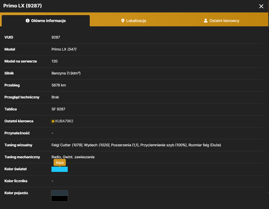The width and height of the screenshot is (269, 209).
Task: Click the Tablica row label
Action: (x=11, y=109)
